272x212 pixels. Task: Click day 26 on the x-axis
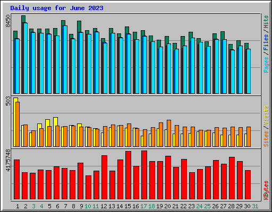215,206
